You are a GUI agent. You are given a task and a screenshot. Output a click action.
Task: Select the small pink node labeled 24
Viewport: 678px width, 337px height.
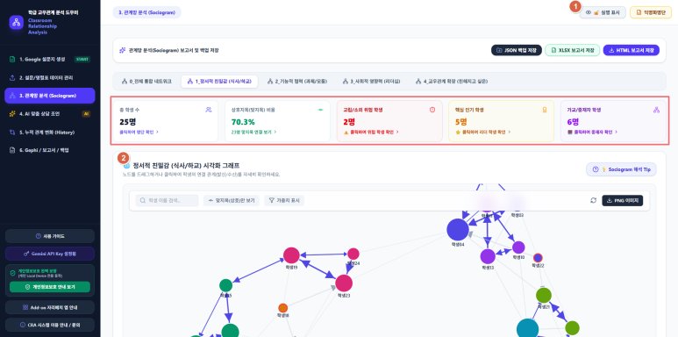pos(353,254)
